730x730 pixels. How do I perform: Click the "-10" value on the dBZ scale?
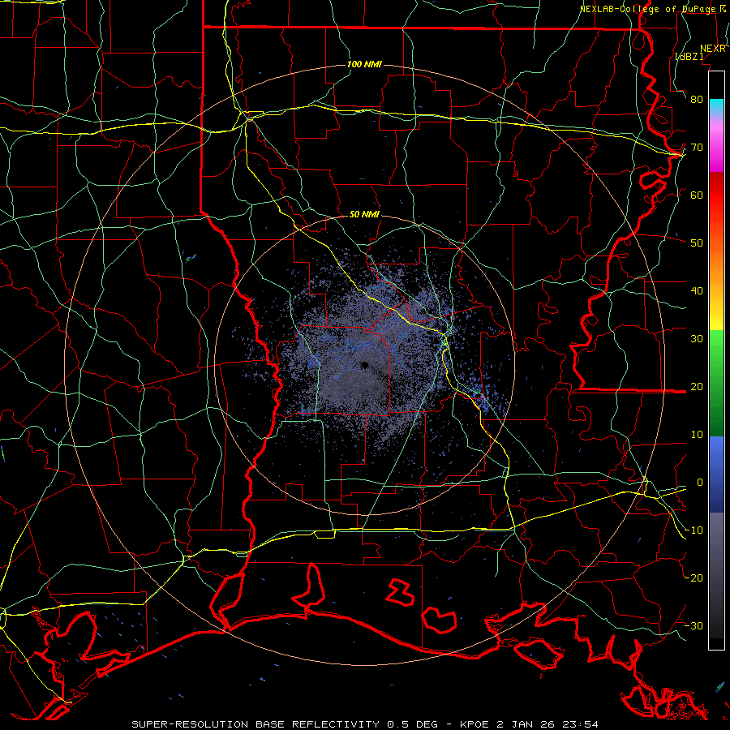click(693, 530)
